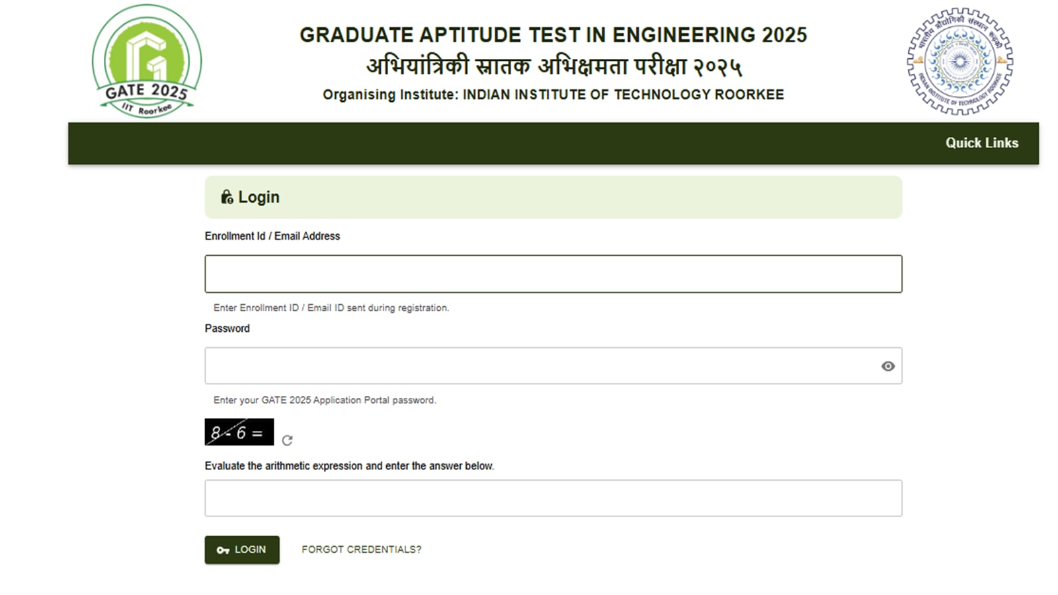The width and height of the screenshot is (1058, 595).
Task: Click the "Enrollment Id / Email Address" label
Action: [272, 236]
